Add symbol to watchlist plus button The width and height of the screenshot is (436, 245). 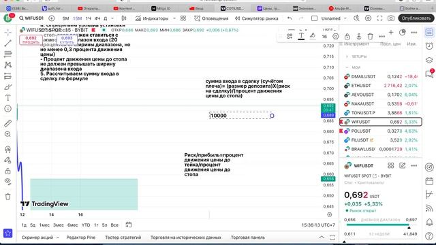click(391, 33)
